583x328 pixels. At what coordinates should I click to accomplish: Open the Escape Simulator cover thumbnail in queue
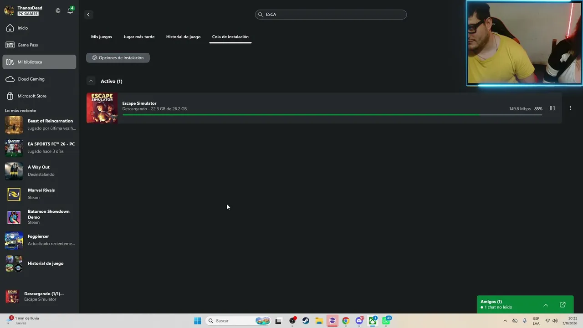[102, 108]
